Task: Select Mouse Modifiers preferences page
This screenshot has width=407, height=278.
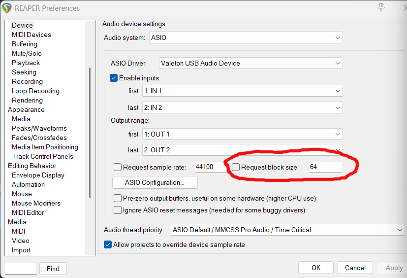Action: coord(36,203)
